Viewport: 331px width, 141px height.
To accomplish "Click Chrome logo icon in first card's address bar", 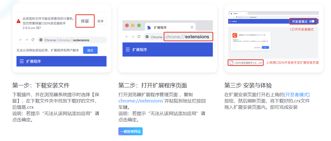I will pyautogui.click(x=41, y=40).
